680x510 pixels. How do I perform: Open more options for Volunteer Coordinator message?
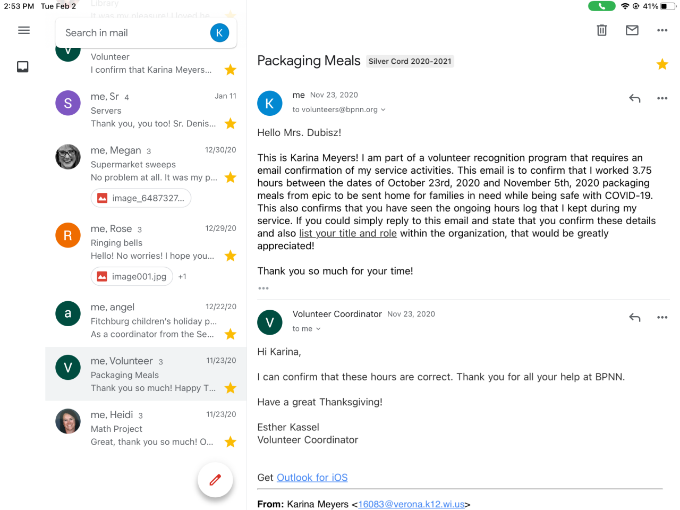pyautogui.click(x=662, y=318)
